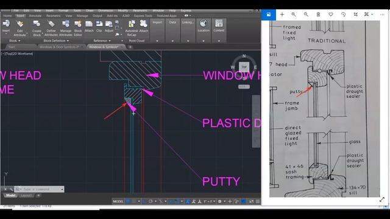This screenshot has width=390, height=219.
Task: Add a new layout with plus
Action: pyautogui.click(x=38, y=196)
